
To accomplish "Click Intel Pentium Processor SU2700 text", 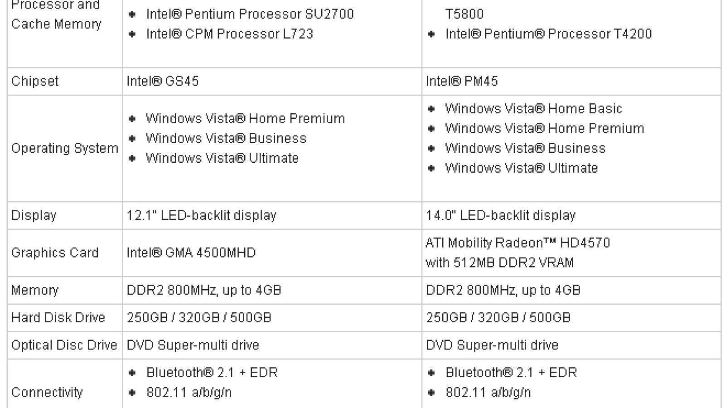I will tap(250, 14).
